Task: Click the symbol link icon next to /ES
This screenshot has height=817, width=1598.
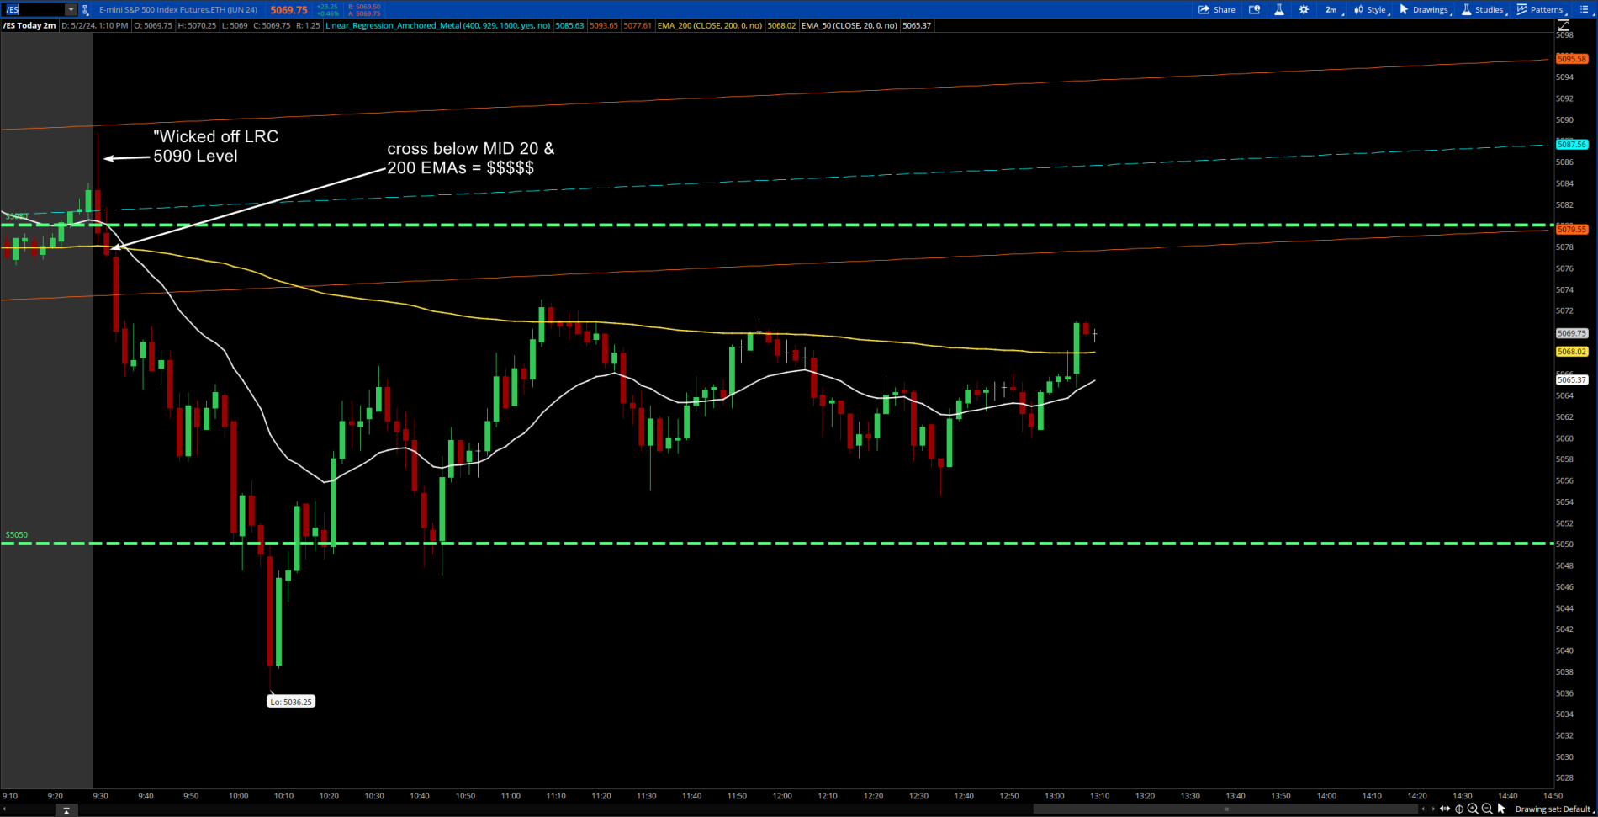Action: (x=85, y=10)
